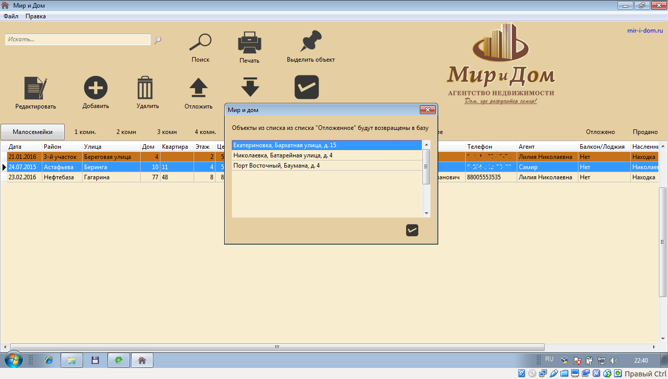The height and width of the screenshot is (379, 668).
Task: Click the Береговая улица cell
Action: (x=111, y=157)
